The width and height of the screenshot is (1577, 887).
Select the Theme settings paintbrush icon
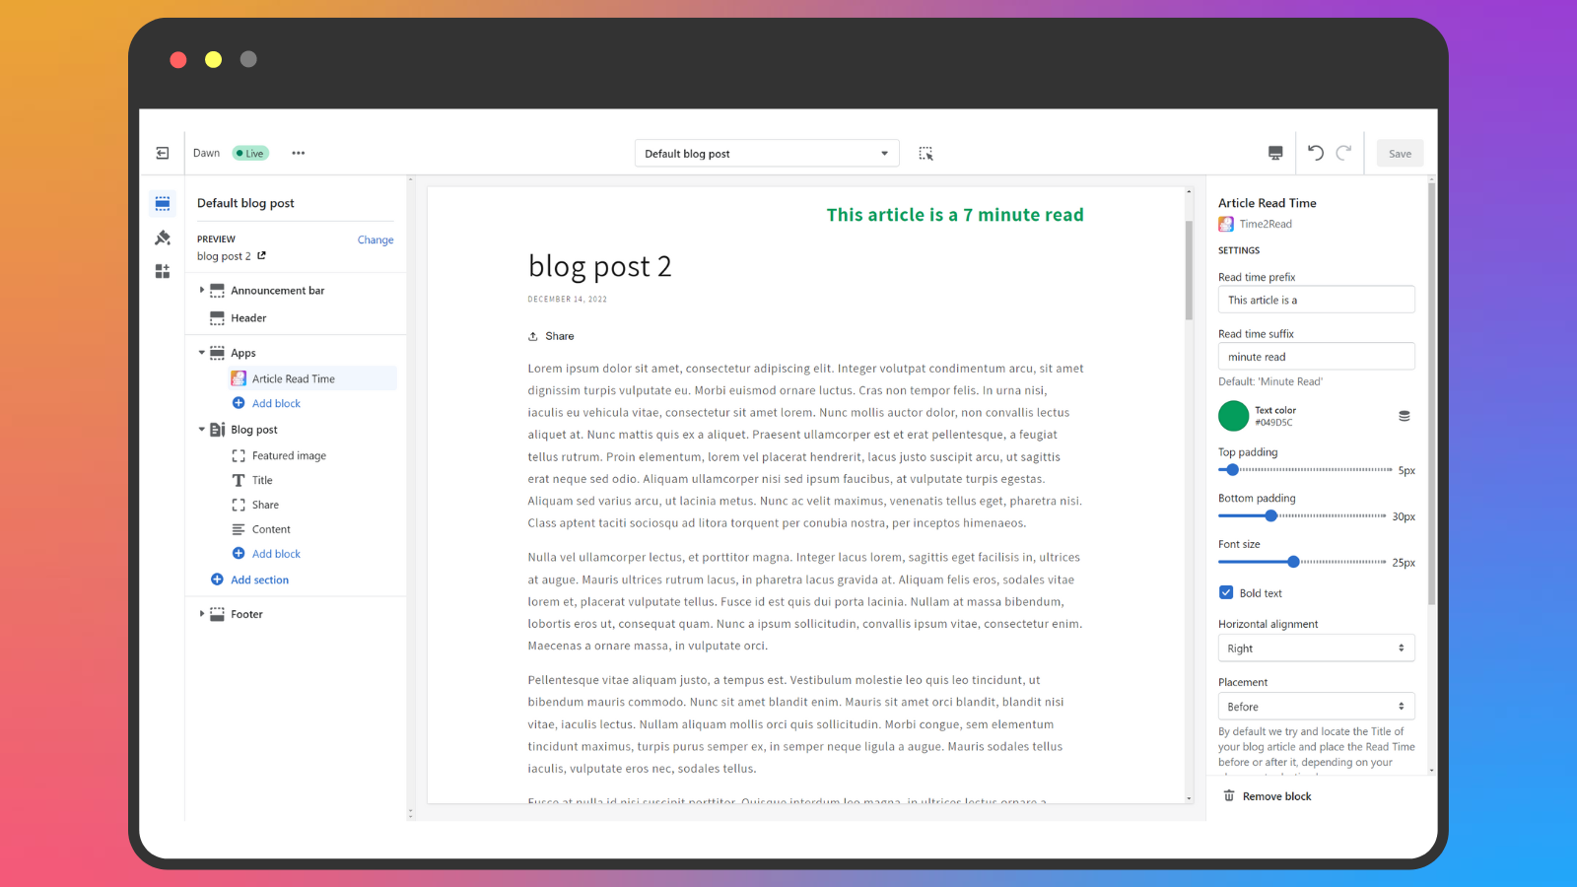point(163,238)
